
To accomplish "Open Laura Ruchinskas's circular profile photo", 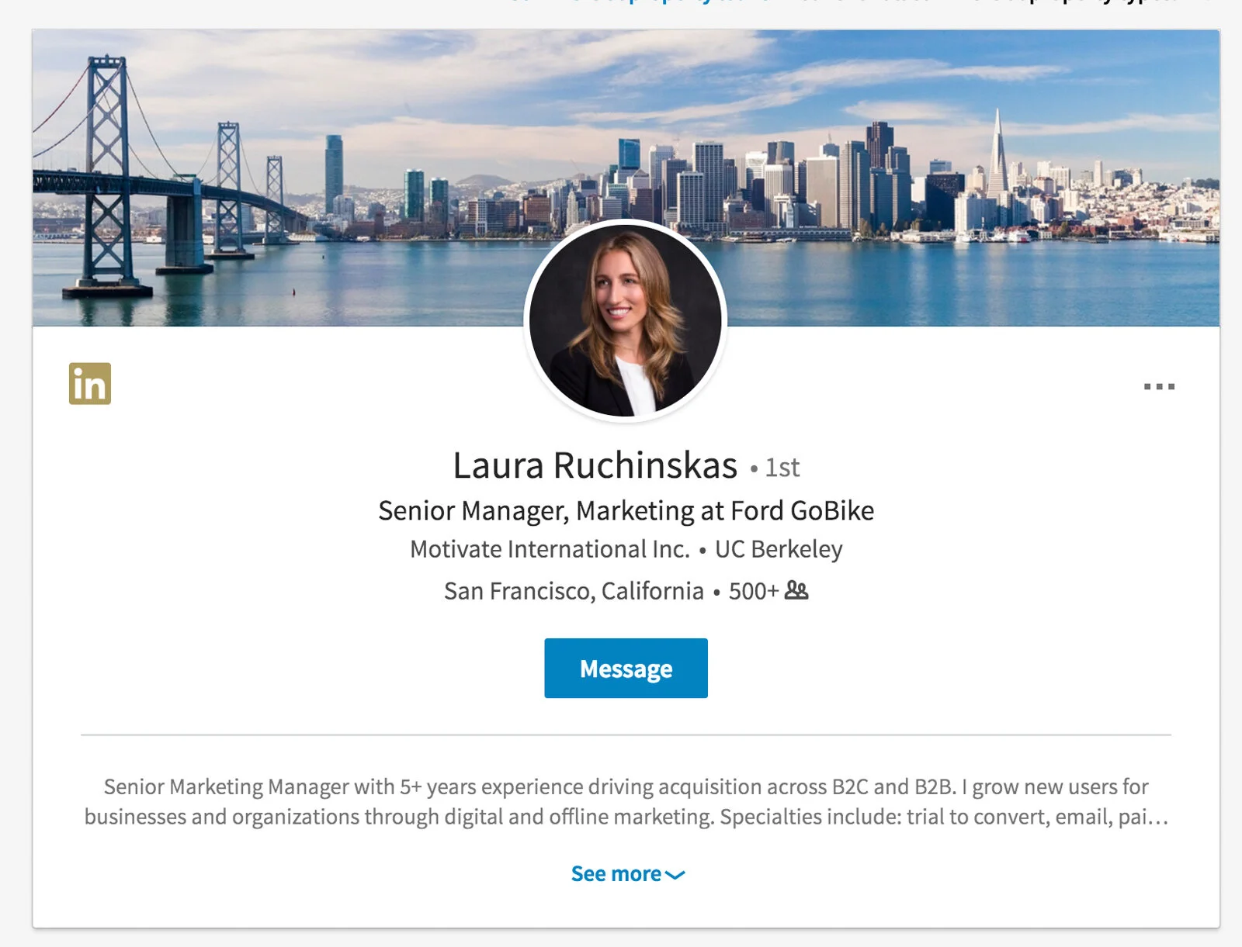I will 626,320.
